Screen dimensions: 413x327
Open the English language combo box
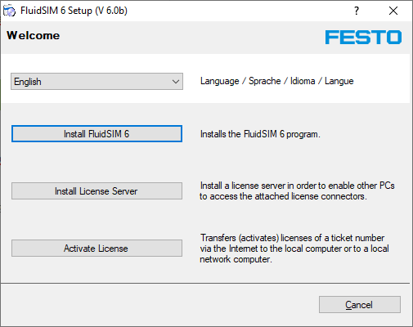point(97,81)
